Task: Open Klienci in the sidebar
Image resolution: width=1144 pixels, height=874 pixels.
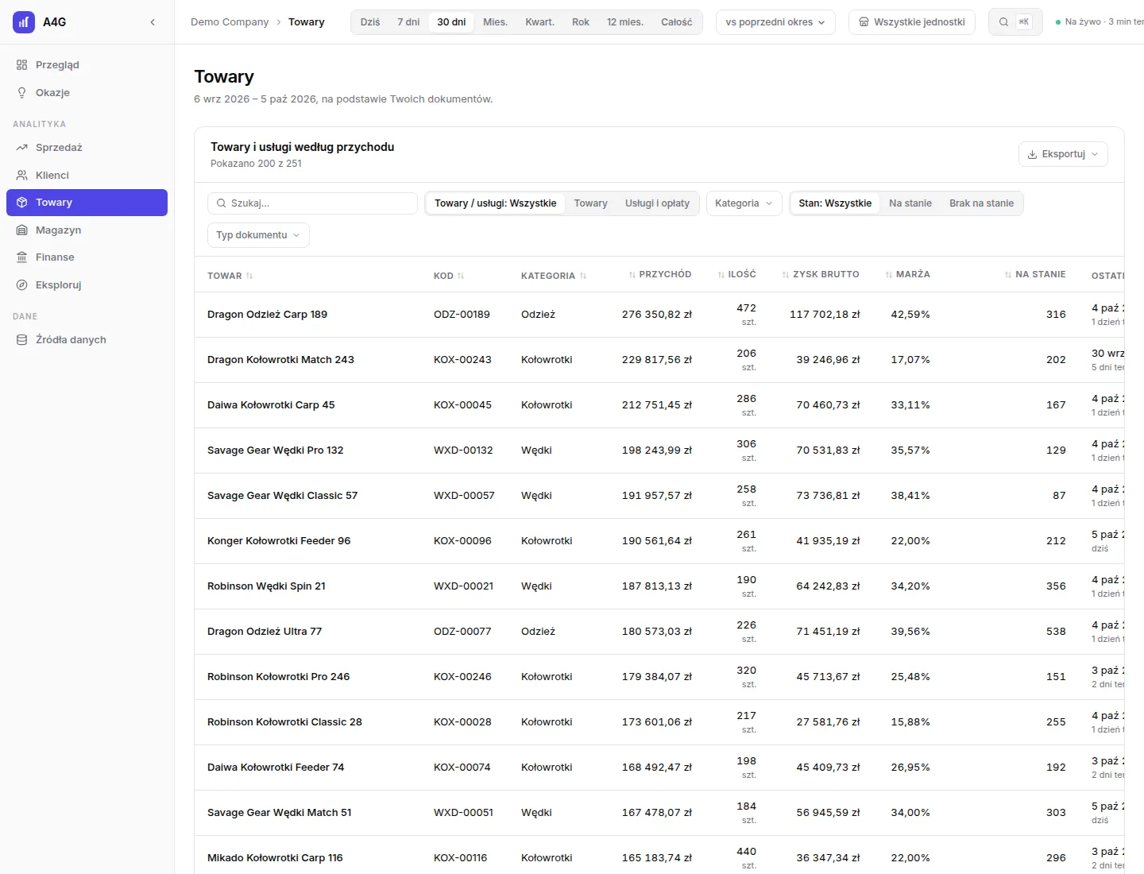Action: click(x=87, y=175)
